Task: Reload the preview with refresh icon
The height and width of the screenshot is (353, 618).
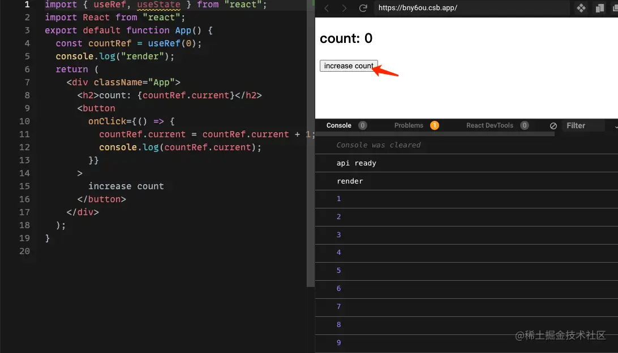Action: [x=363, y=8]
